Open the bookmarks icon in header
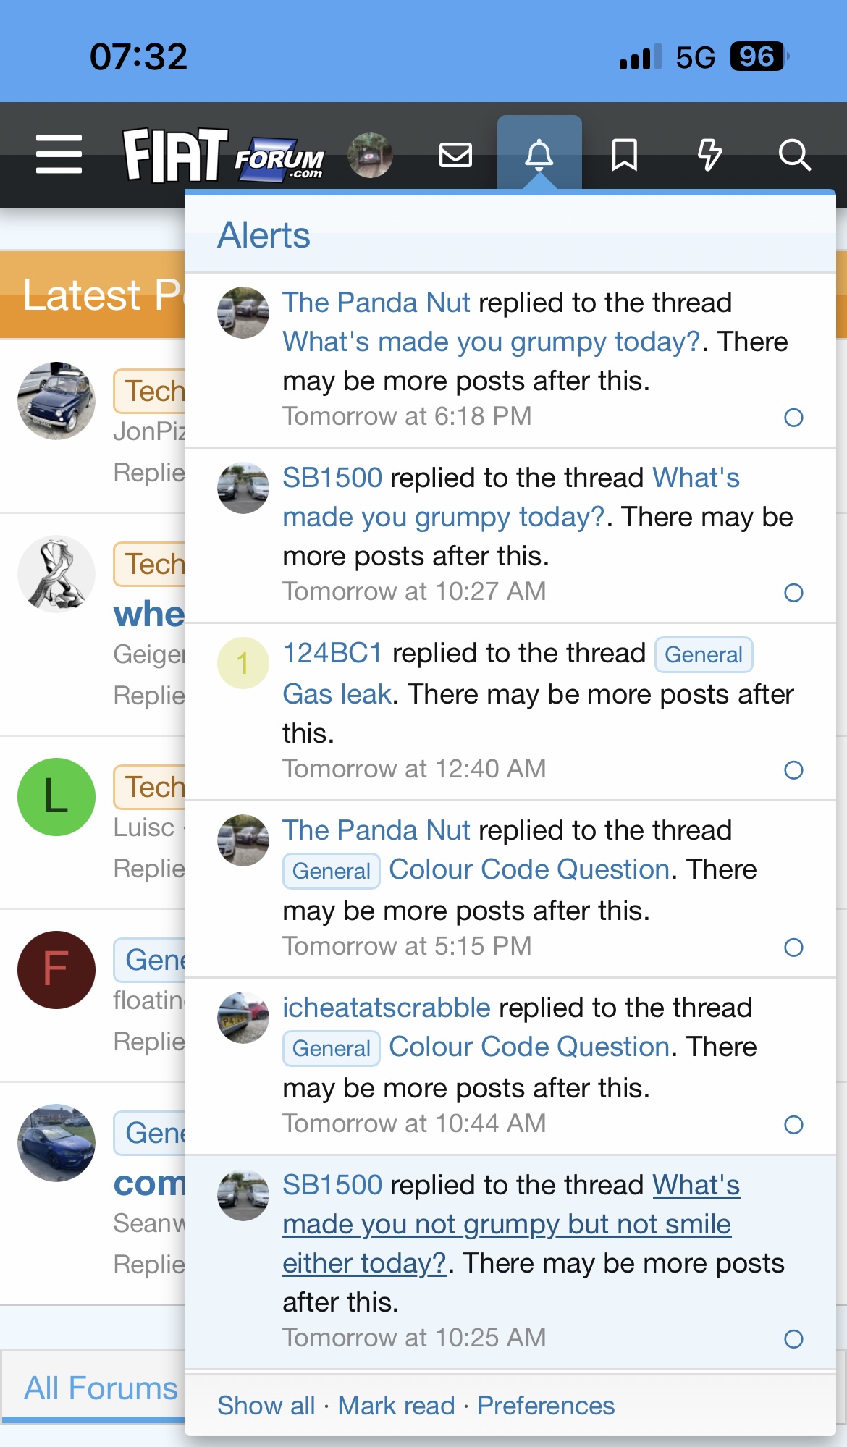This screenshot has height=1447, width=847. coord(624,155)
